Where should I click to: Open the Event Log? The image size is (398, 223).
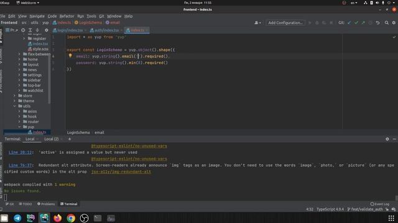(x=380, y=204)
